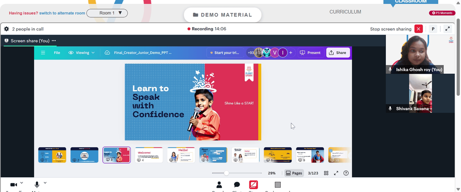Image resolution: width=461 pixels, height=192 pixels.
Task: Select slide 9 superhero thumbnail
Action: pyautogui.click(x=310, y=155)
